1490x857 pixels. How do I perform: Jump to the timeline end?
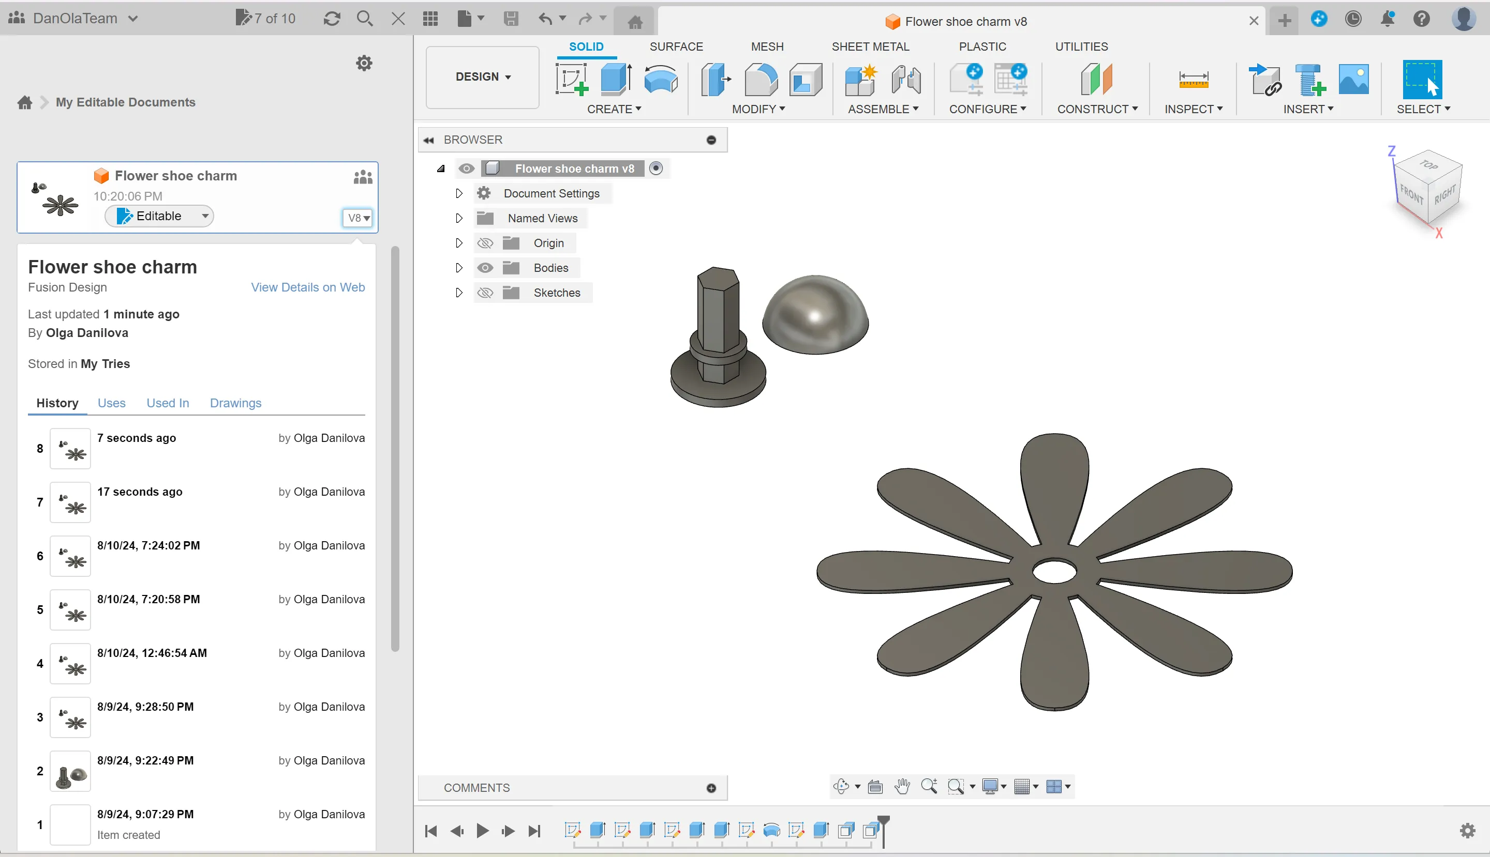534,831
